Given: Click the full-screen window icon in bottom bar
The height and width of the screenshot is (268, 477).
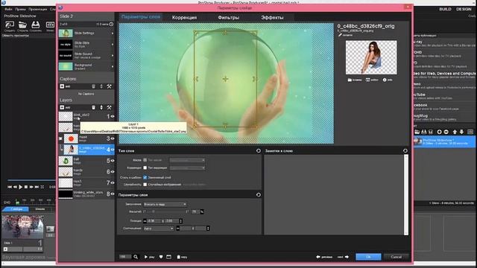Looking at the screenshot, I should click(x=169, y=257).
